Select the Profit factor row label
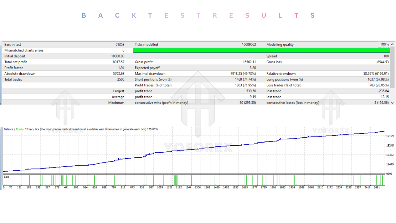This screenshot has height=223, width=396. [14, 68]
